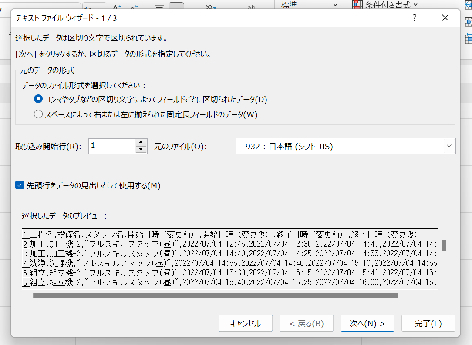
Task: Click preview row 4 starting with 洗浄,洗浄機
Action: (230, 263)
